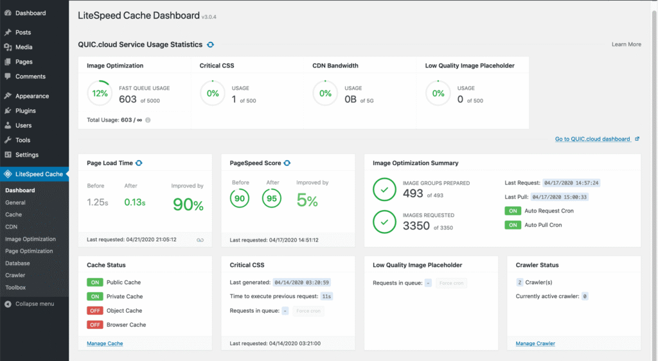Click the Media icon in sidebar

8,47
